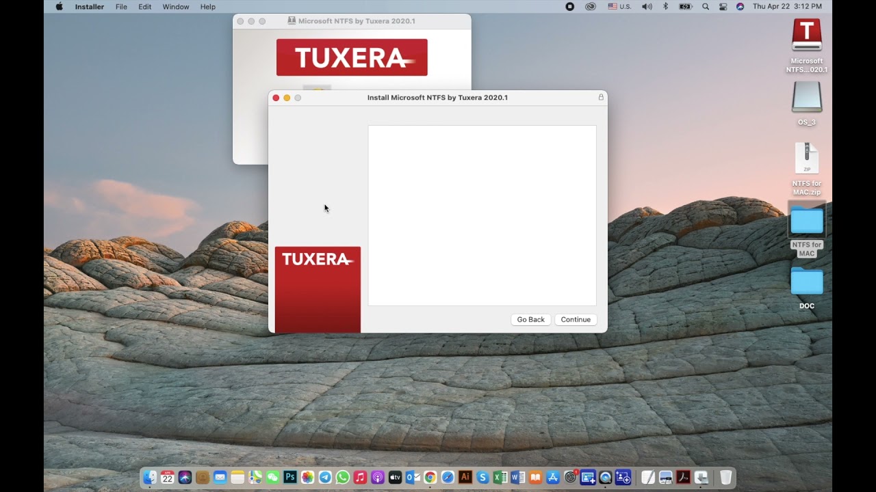Select the NTFS for MAC folder

click(x=807, y=221)
